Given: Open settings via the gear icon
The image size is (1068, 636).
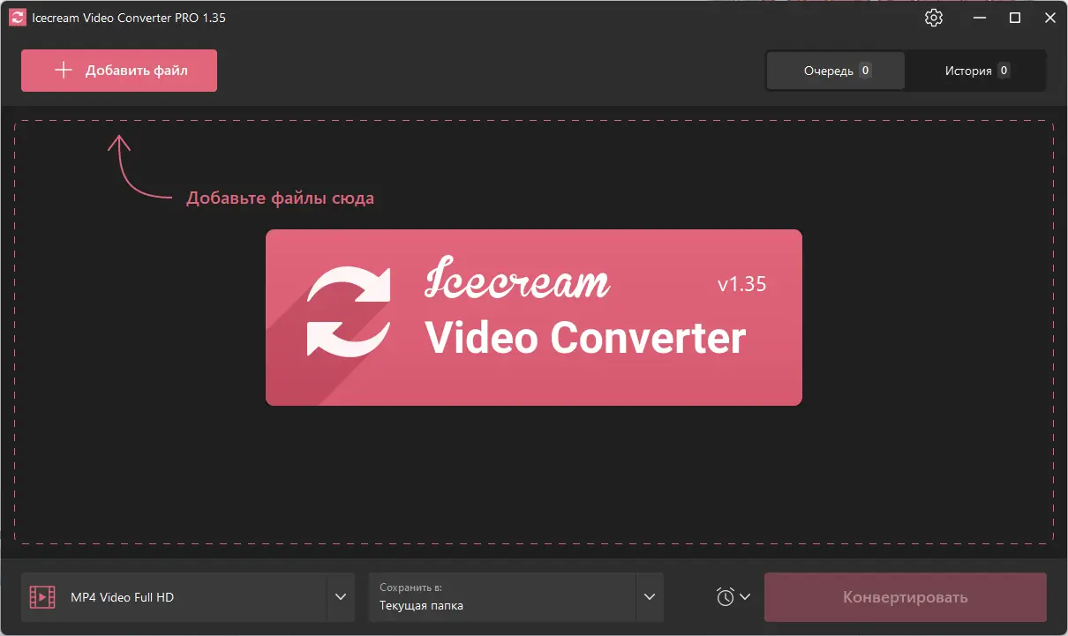Looking at the screenshot, I should coord(934,18).
